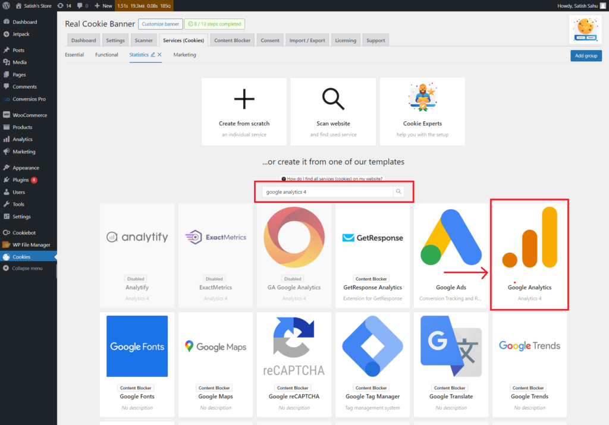Select the Google Analytics template

[x=530, y=255]
